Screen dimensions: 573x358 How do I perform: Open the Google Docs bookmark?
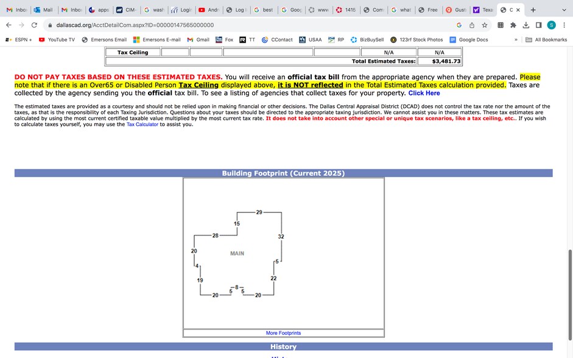pyautogui.click(x=469, y=40)
